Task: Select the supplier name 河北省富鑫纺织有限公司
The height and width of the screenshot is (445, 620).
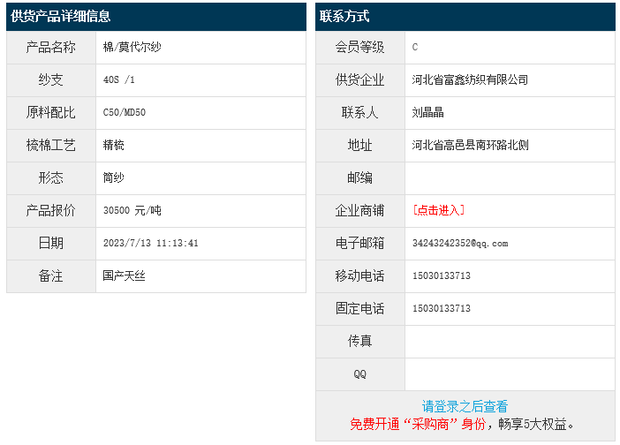Action: [x=470, y=80]
